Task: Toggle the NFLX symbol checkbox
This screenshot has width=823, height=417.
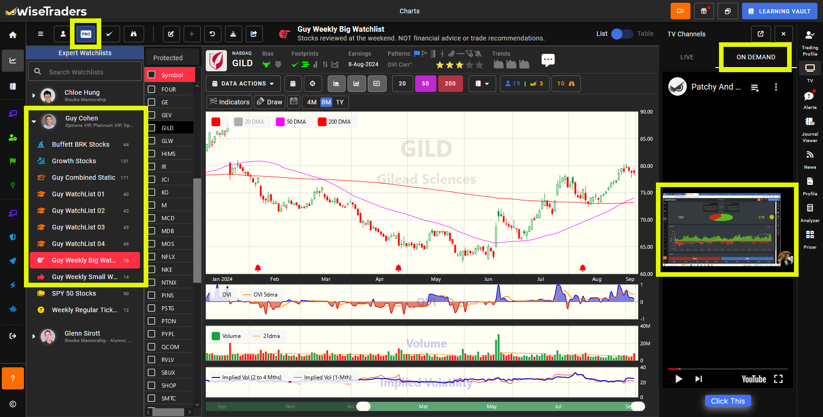Action: 152,256
